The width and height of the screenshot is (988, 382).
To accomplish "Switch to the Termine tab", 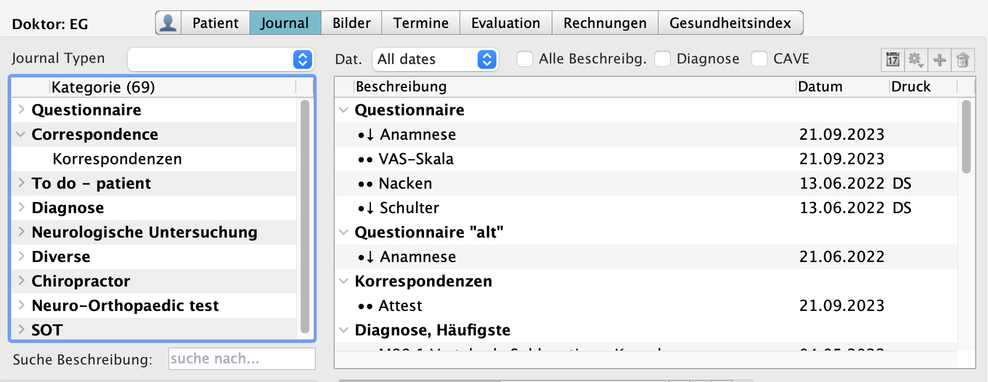I will pos(421,23).
